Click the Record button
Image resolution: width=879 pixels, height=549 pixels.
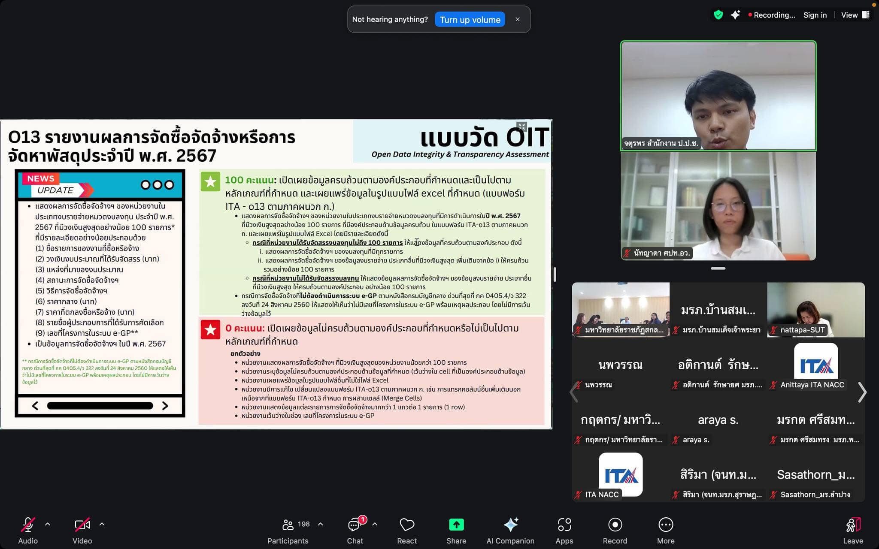[615, 531]
